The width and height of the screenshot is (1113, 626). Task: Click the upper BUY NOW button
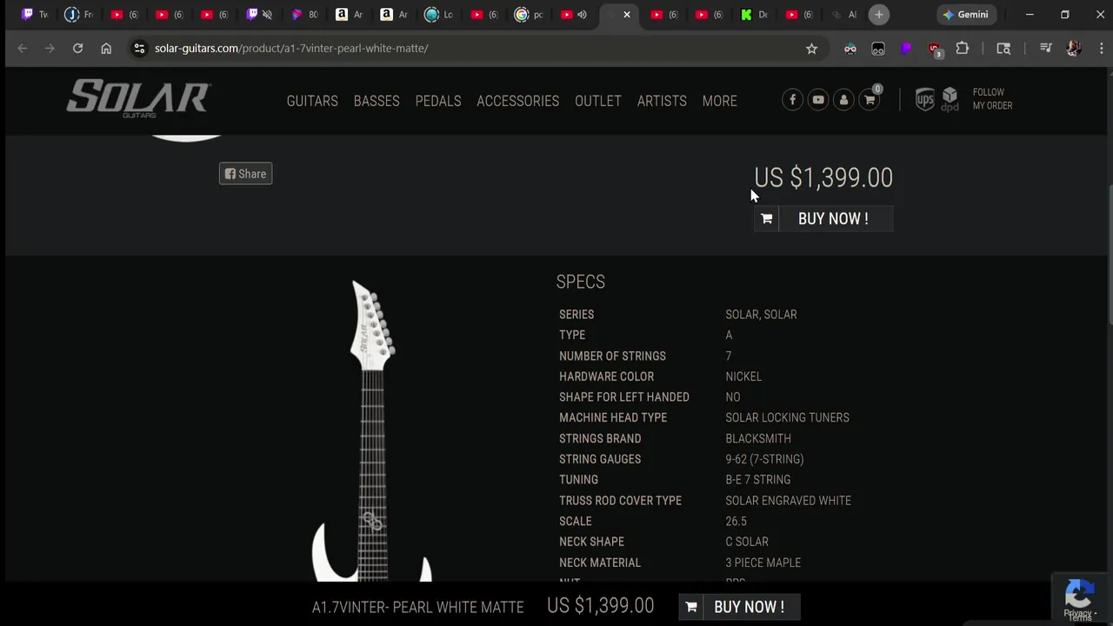tap(823, 218)
